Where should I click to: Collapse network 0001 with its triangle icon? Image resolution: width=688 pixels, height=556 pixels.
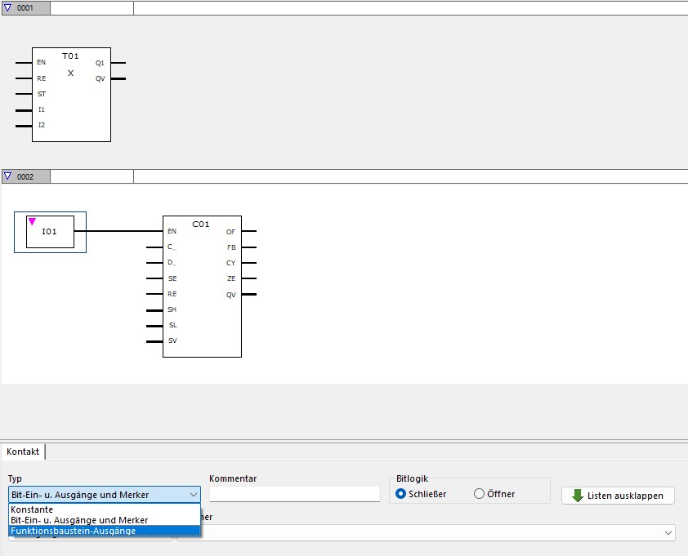point(8,8)
